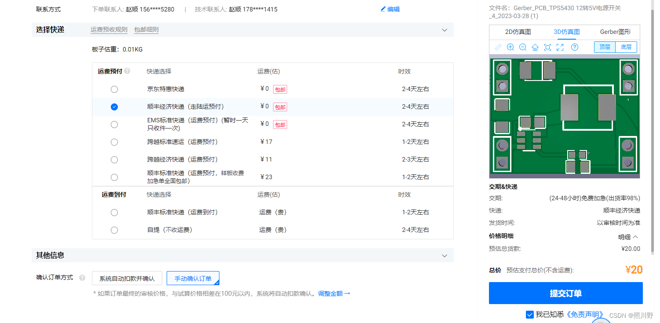The width and height of the screenshot is (660, 323).
Task: Choose 系统自动扣款并确认 button
Action: (127, 279)
